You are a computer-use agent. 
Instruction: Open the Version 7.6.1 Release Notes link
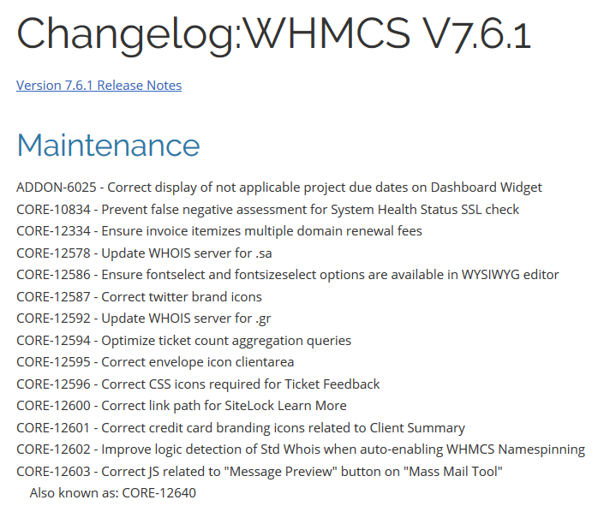point(99,85)
